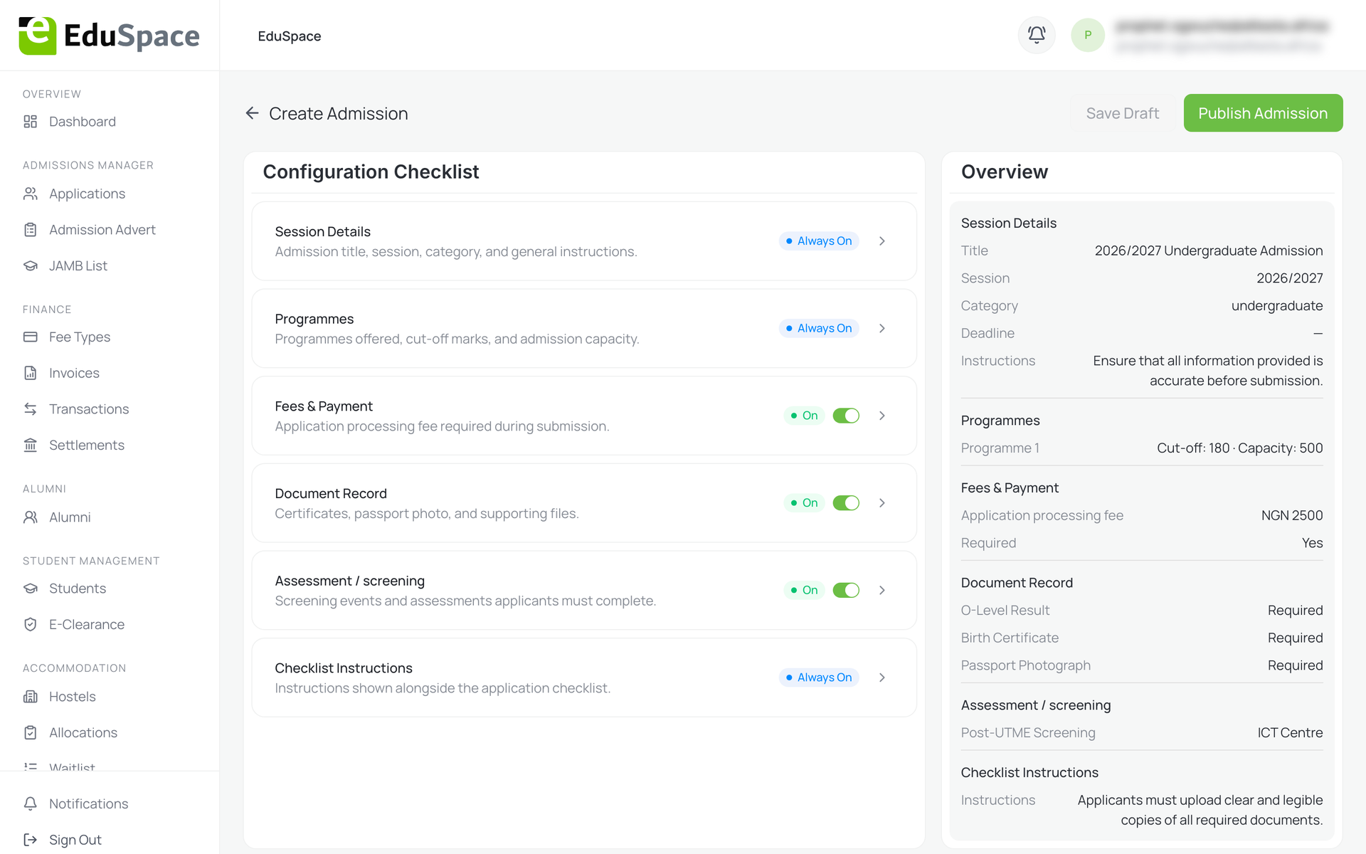1366x854 pixels.
Task: Click the Always On badge for Programmes
Action: pos(819,328)
